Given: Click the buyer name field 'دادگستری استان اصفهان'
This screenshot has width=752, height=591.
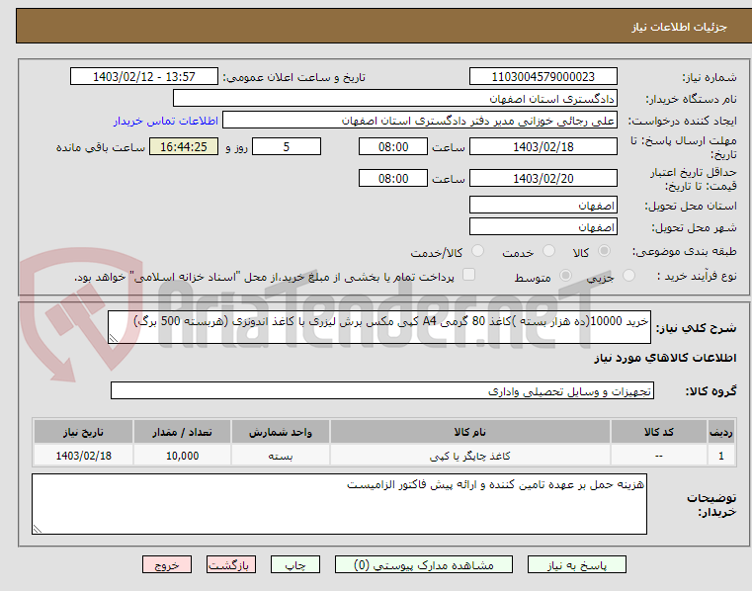Looking at the screenshot, I should 394,99.
